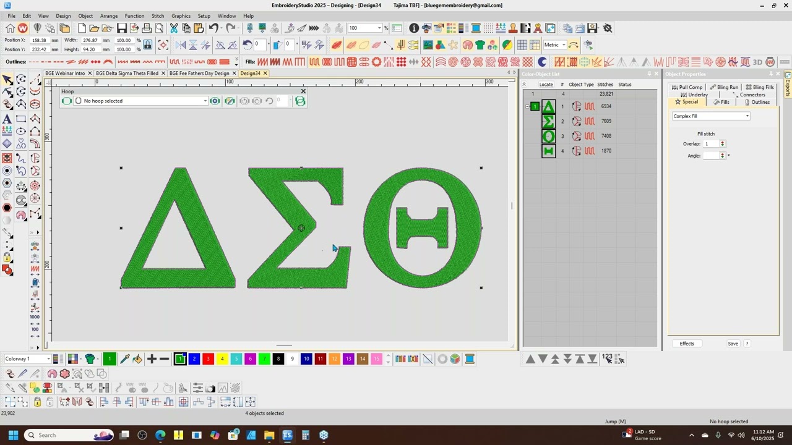The width and height of the screenshot is (792, 445).
Task: Open the Complex Fill type dropdown
Action: pyautogui.click(x=747, y=116)
